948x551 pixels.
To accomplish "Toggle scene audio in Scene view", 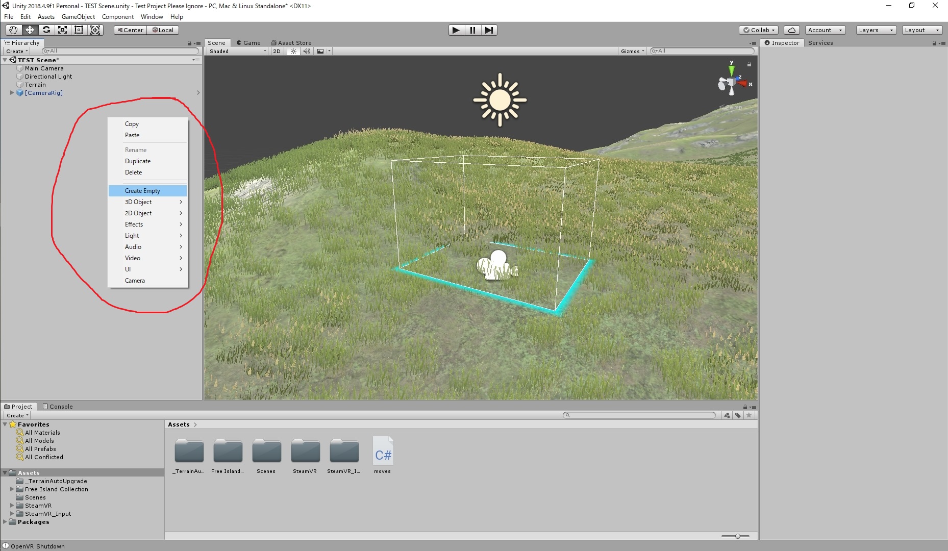I will 306,51.
